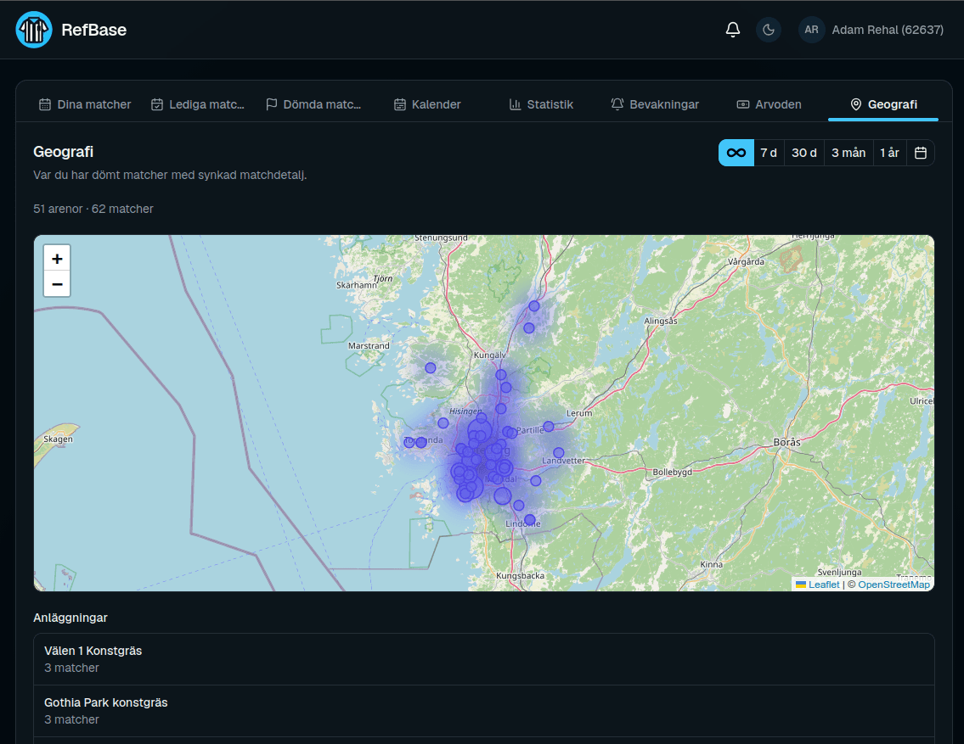The width and height of the screenshot is (964, 744).
Task: Open the notifications bell
Action: click(x=732, y=30)
